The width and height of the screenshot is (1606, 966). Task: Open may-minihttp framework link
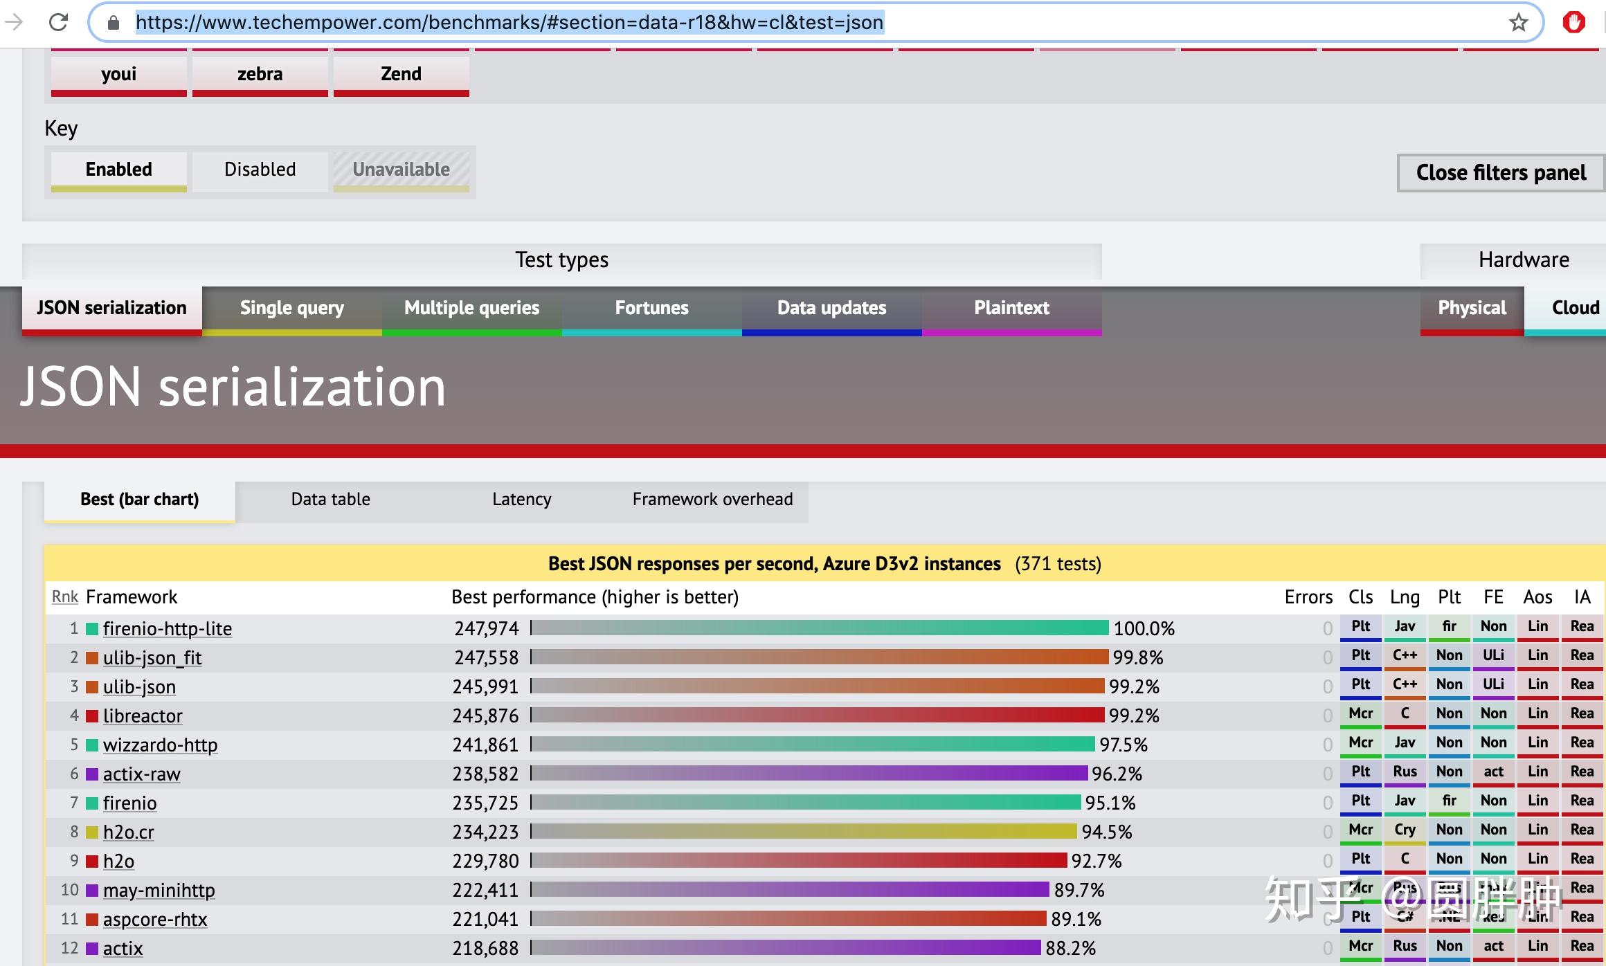coord(159,891)
